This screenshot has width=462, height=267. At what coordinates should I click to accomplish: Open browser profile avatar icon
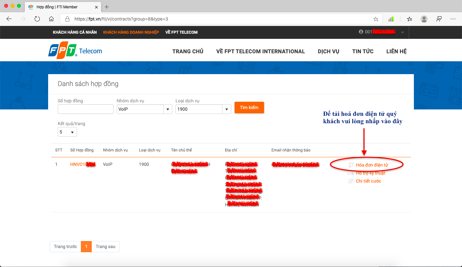click(424, 19)
